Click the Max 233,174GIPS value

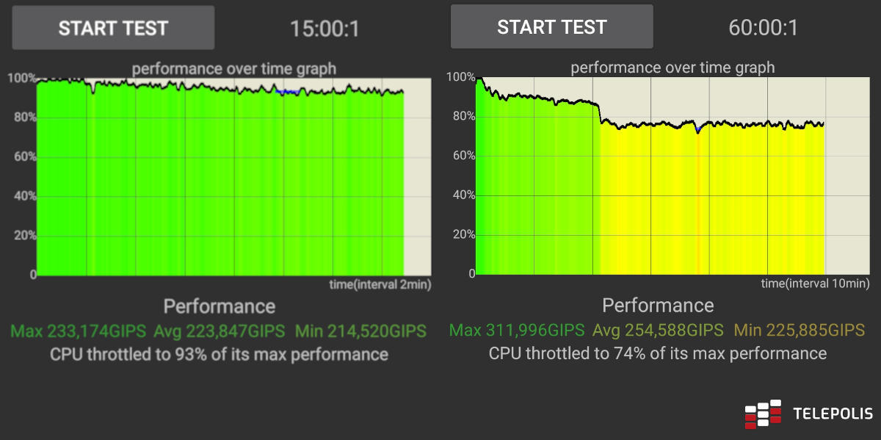point(79,331)
